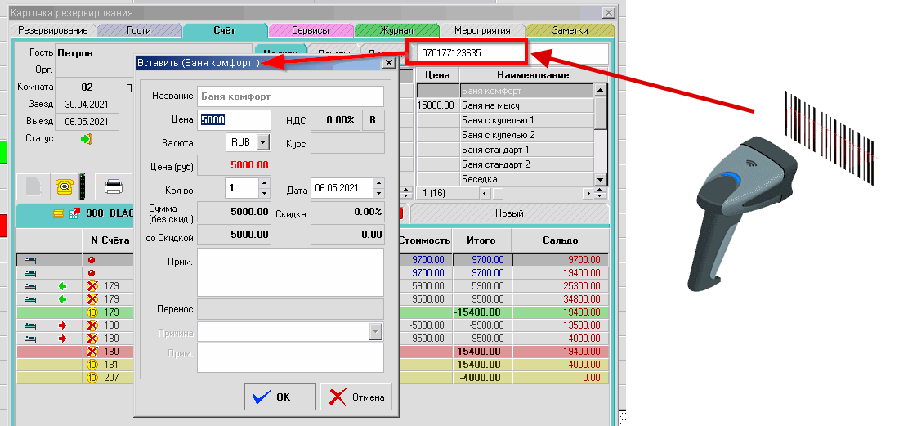Click the Цена price input field
899x426 pixels.
pyautogui.click(x=235, y=119)
